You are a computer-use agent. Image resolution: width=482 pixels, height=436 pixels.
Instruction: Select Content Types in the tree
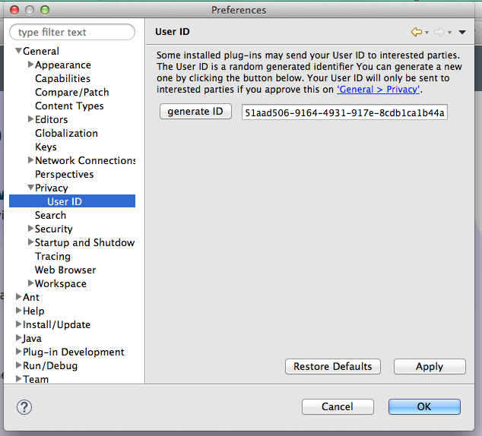tap(69, 106)
